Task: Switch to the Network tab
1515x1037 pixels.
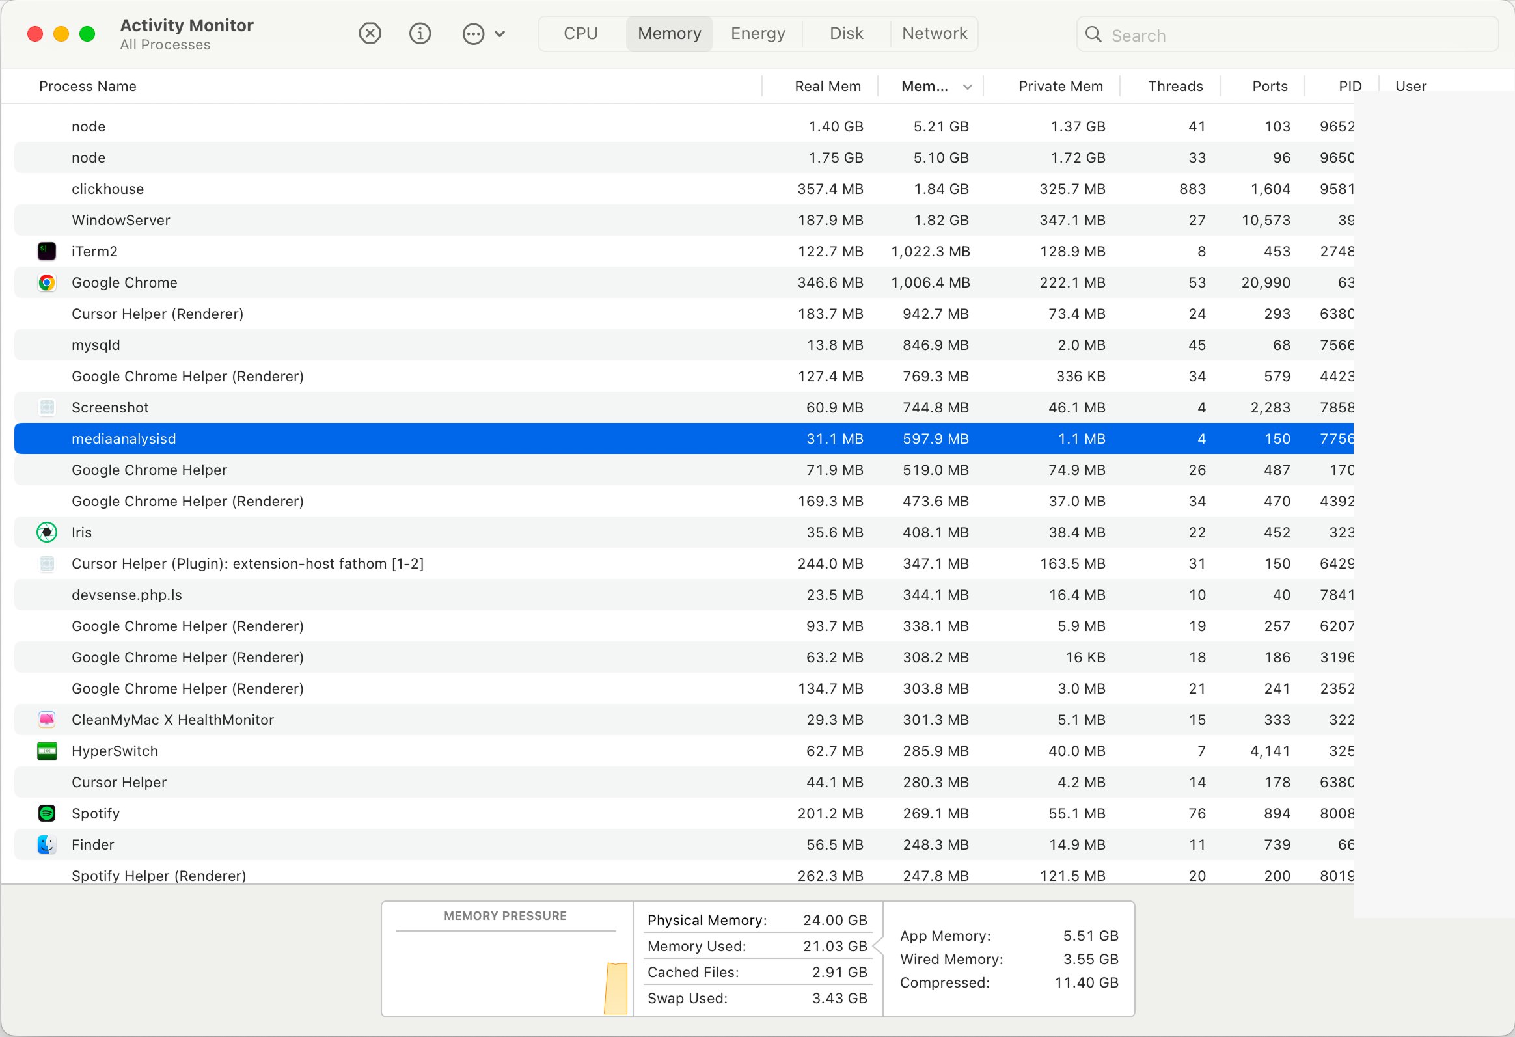Action: tap(934, 33)
